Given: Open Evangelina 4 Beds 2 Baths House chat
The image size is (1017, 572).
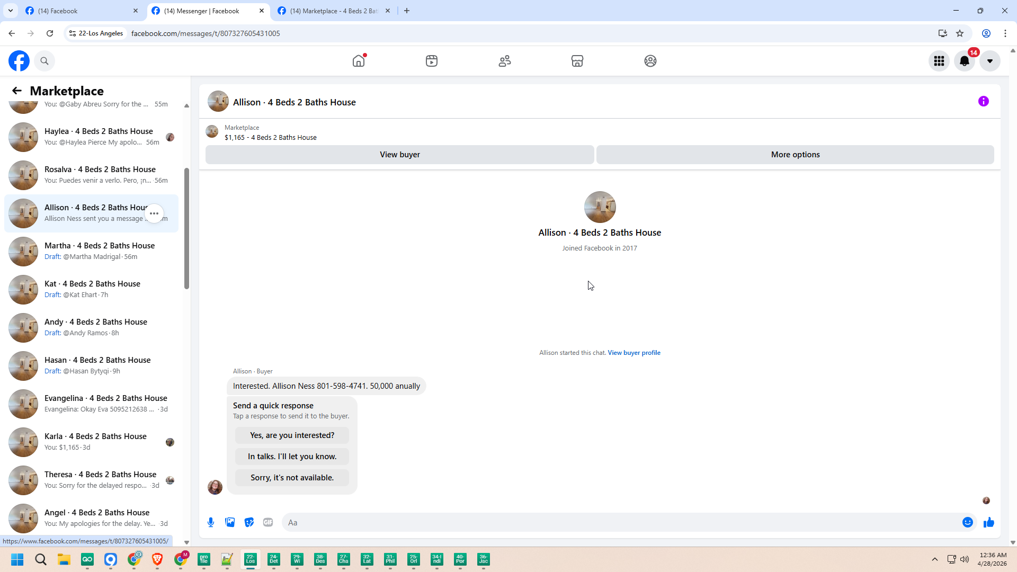Looking at the screenshot, I should pos(91,404).
